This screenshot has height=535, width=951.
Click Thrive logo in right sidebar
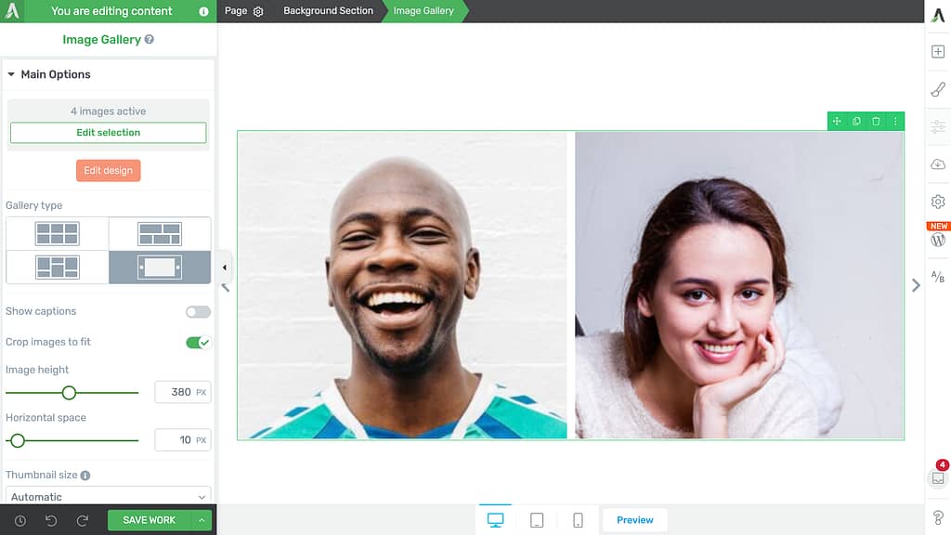(x=938, y=15)
